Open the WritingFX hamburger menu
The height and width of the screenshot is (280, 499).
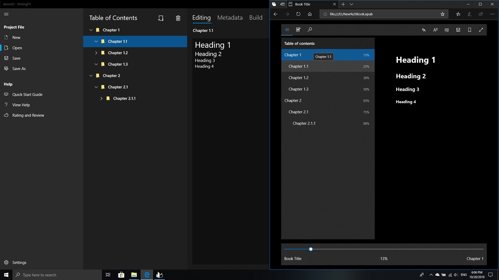coord(6,14)
